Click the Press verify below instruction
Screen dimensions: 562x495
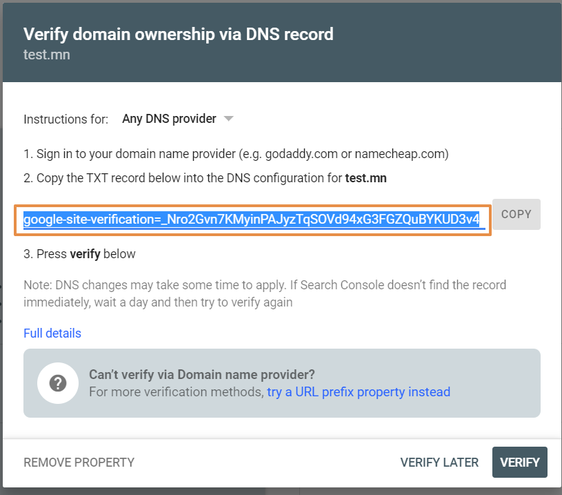tap(79, 254)
